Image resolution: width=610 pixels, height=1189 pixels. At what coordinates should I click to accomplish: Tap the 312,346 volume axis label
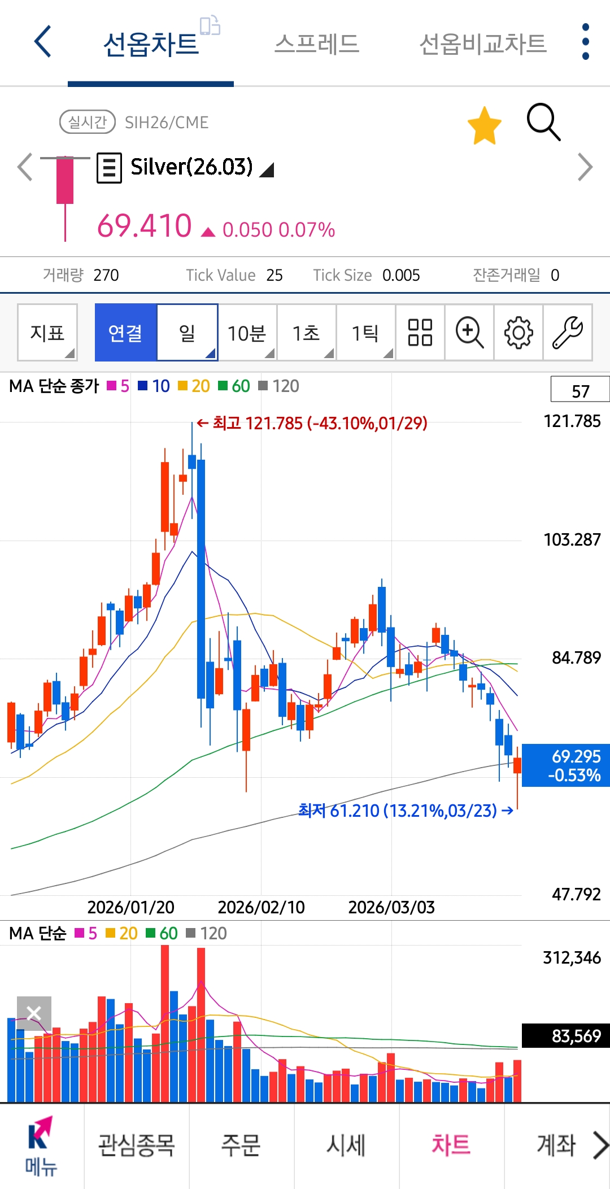(572, 957)
